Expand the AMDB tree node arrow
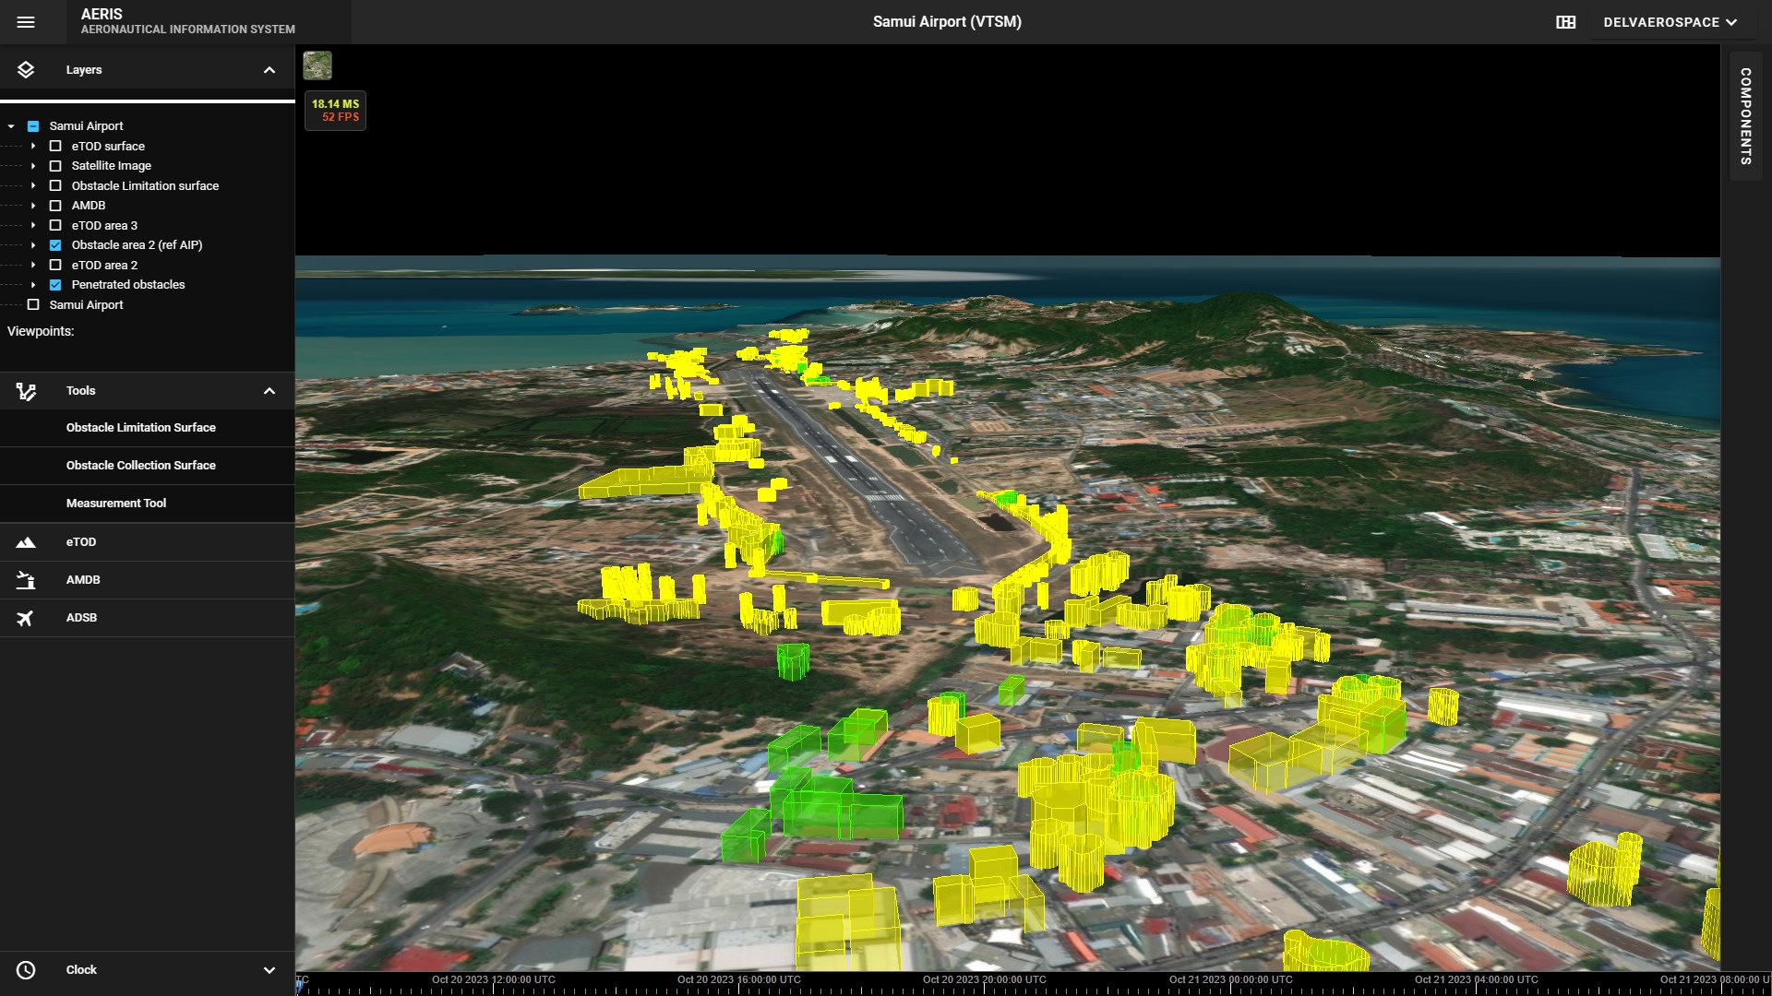Image resolution: width=1772 pixels, height=996 pixels. tap(33, 206)
